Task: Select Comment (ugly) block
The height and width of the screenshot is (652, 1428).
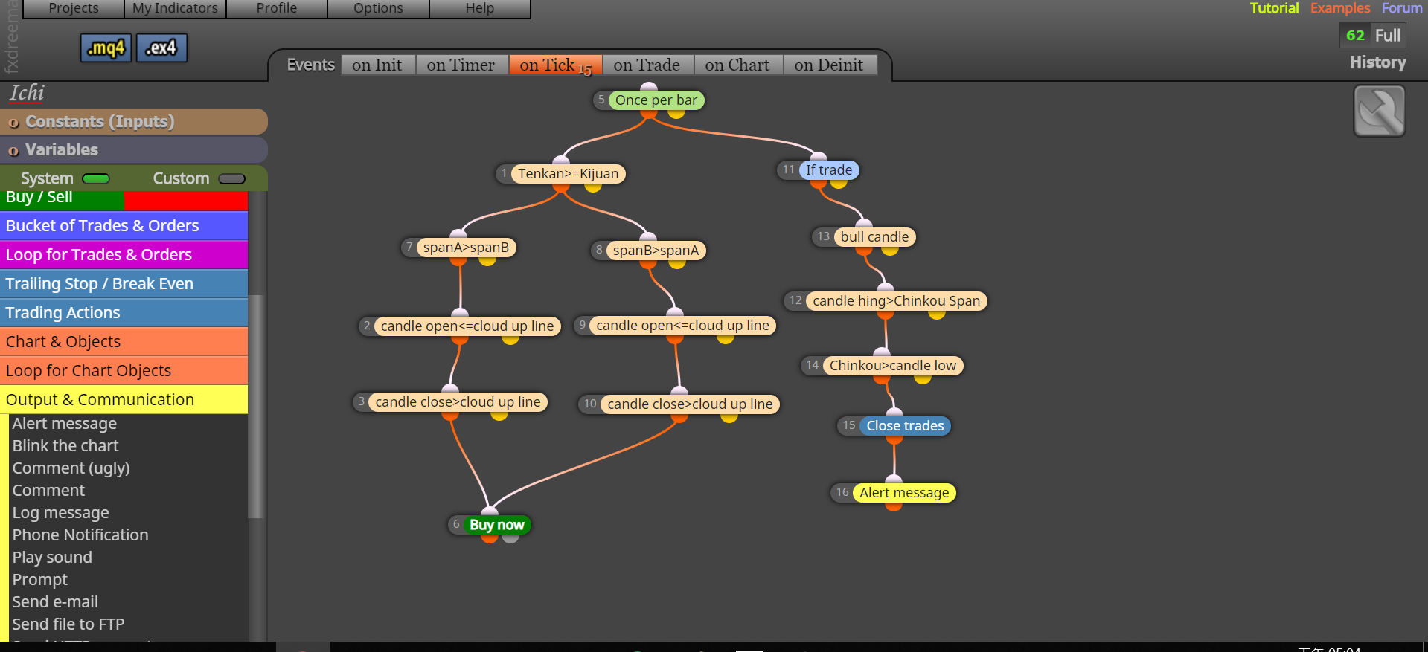Action: tap(71, 468)
